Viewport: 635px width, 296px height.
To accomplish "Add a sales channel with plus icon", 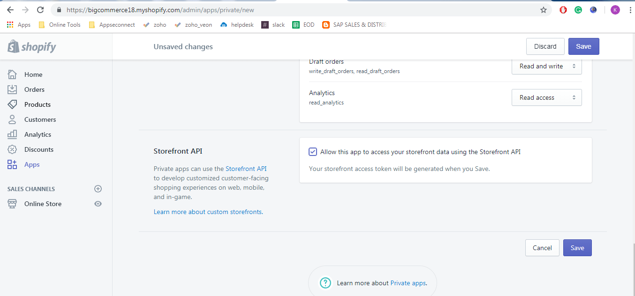I will pyautogui.click(x=98, y=189).
